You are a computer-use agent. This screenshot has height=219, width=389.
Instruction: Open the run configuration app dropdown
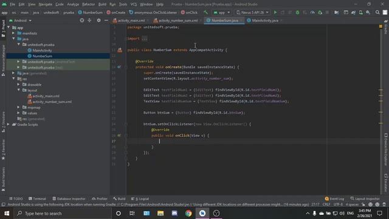pyautogui.click(x=222, y=12)
